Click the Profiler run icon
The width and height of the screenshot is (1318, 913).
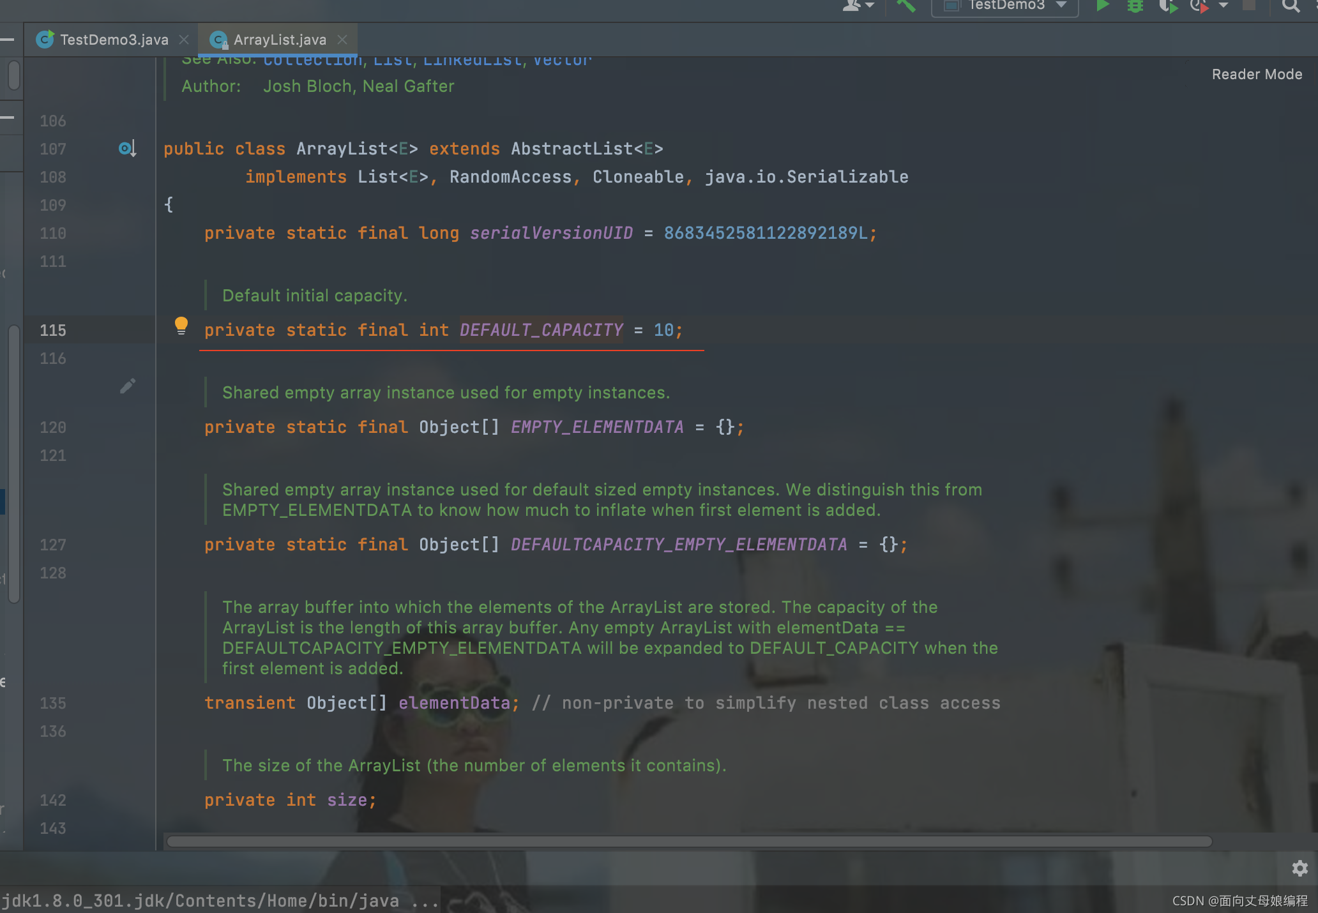tap(1199, 6)
